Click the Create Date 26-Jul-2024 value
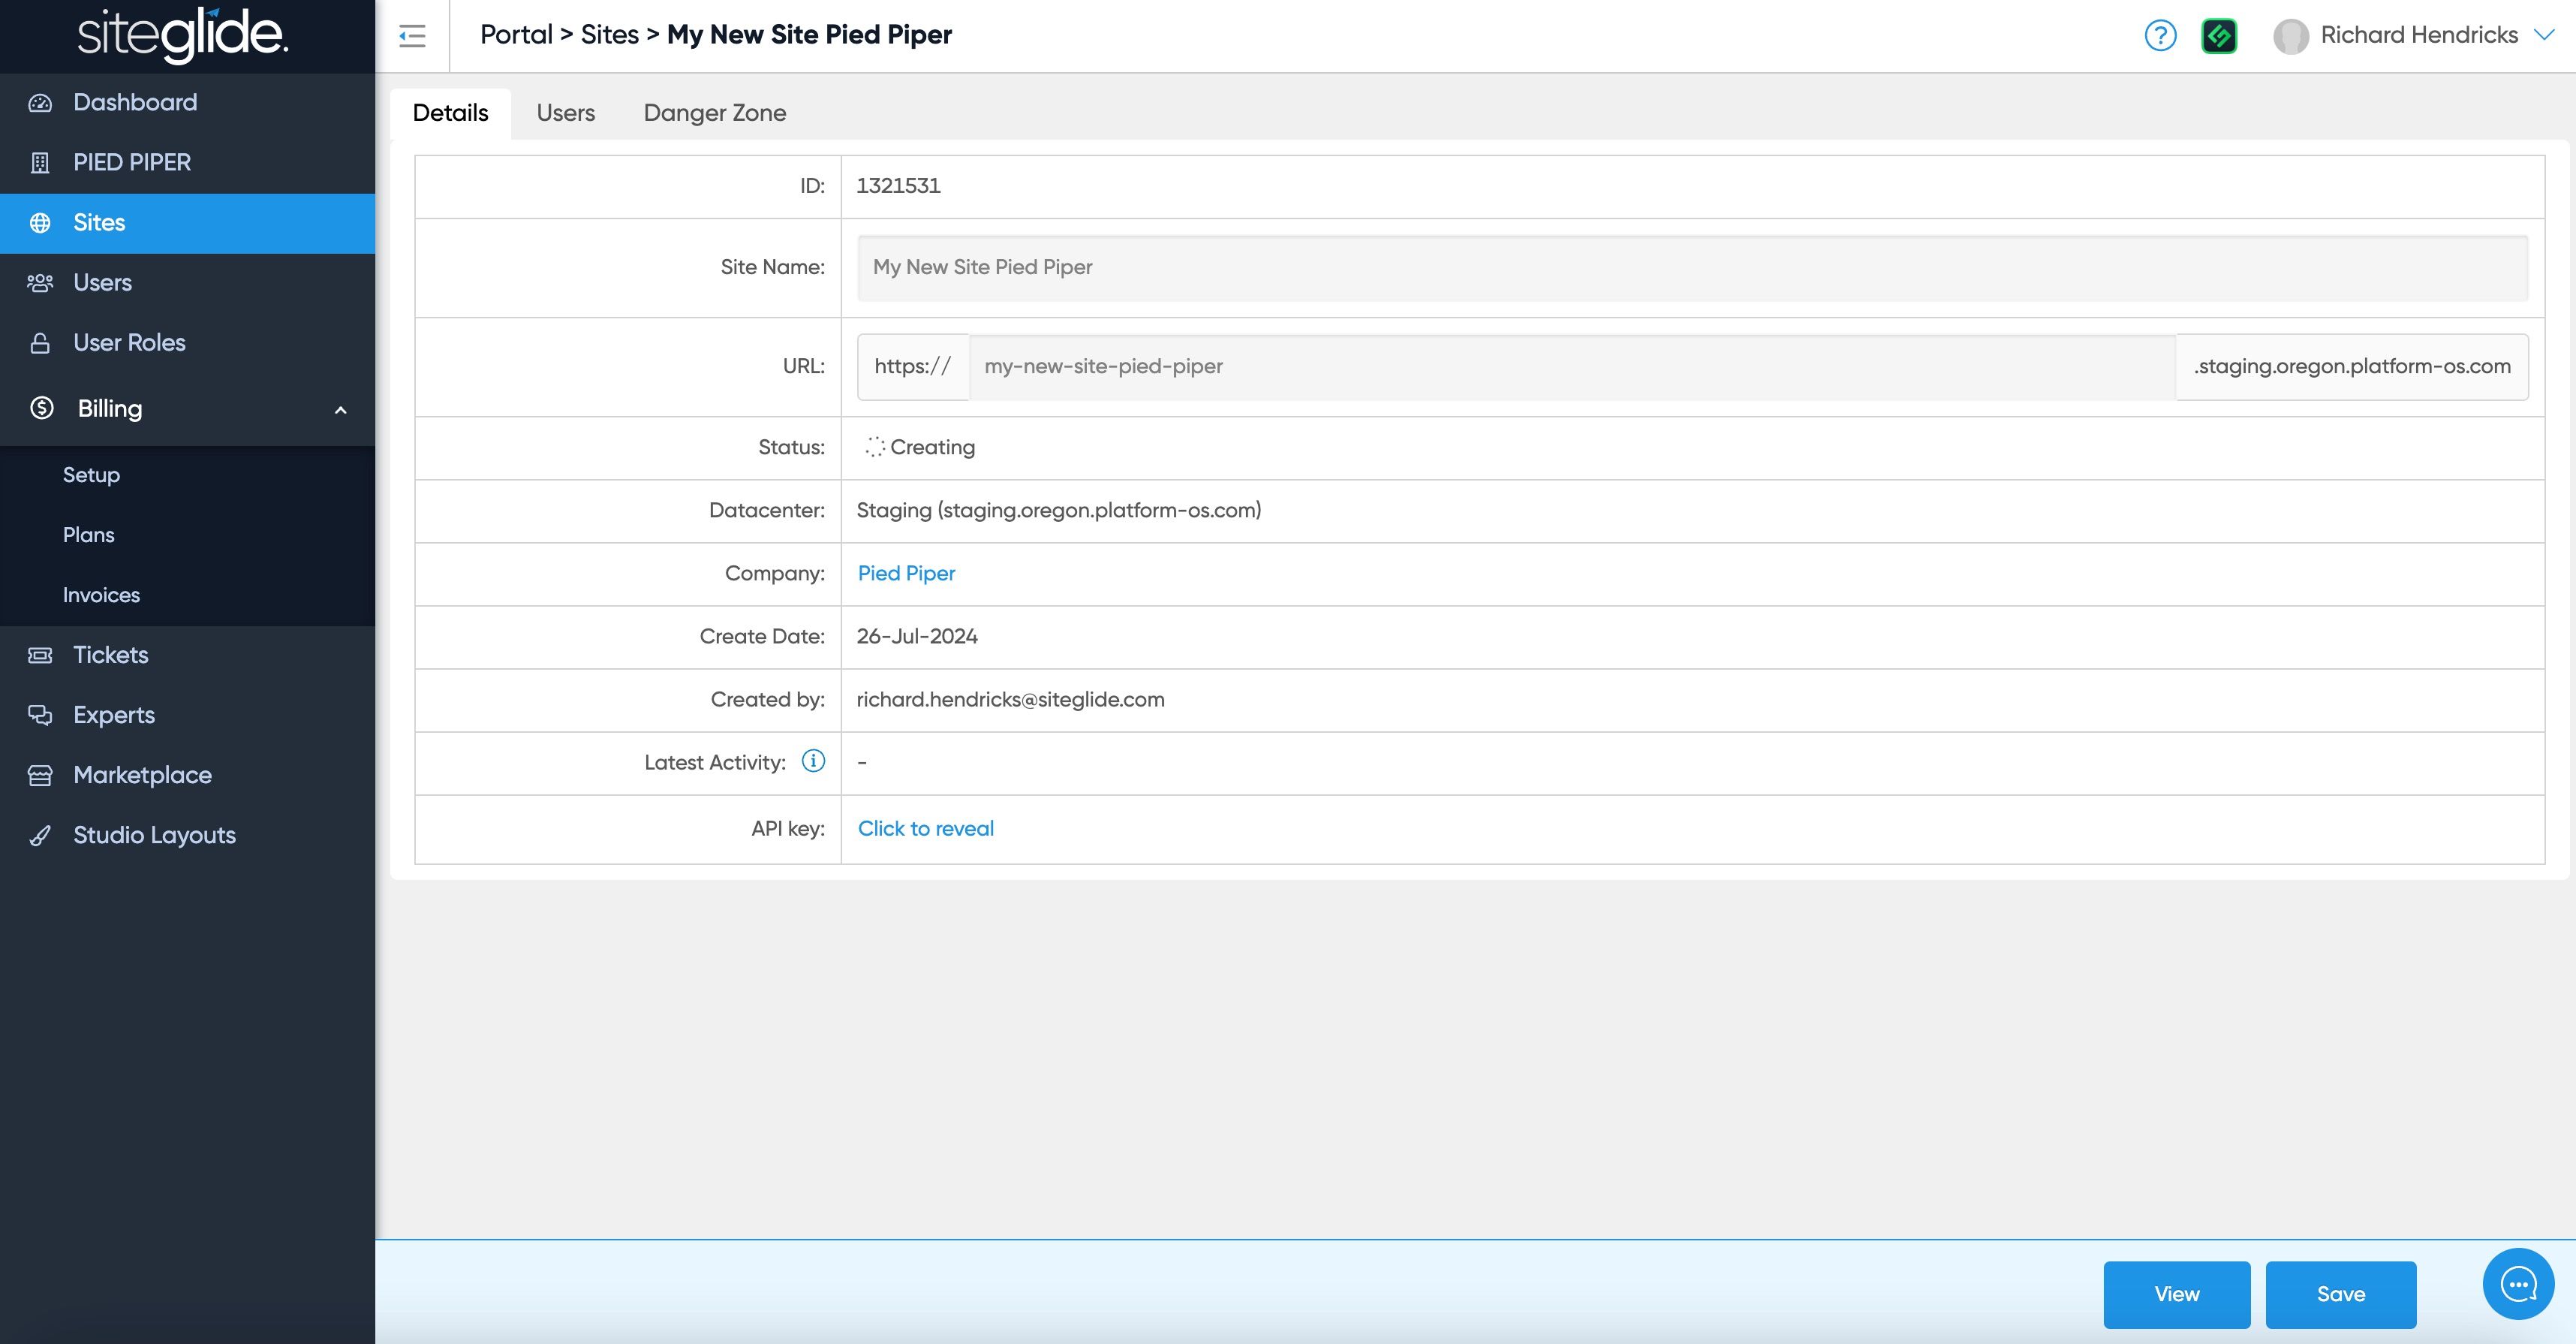Viewport: 2576px width, 1344px height. 917,636
